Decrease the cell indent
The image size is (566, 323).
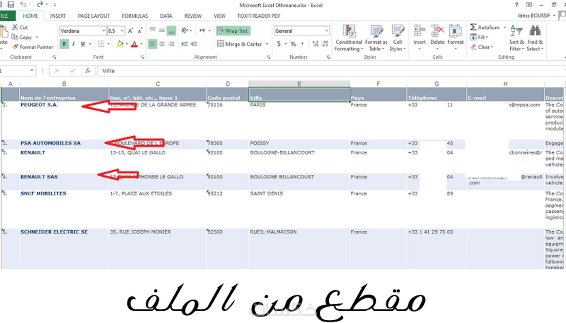pos(184,44)
